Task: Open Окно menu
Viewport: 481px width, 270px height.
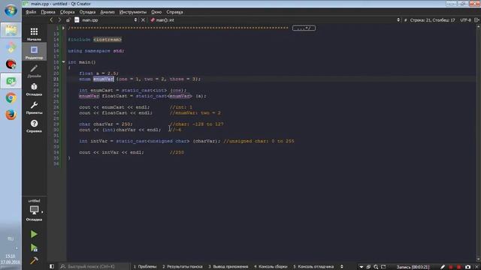Action: 156,12
